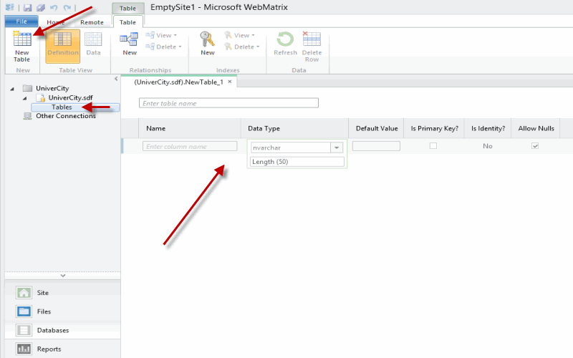Image resolution: width=573 pixels, height=358 pixels.
Task: Open the Site workspace
Action: pyautogui.click(x=62, y=293)
